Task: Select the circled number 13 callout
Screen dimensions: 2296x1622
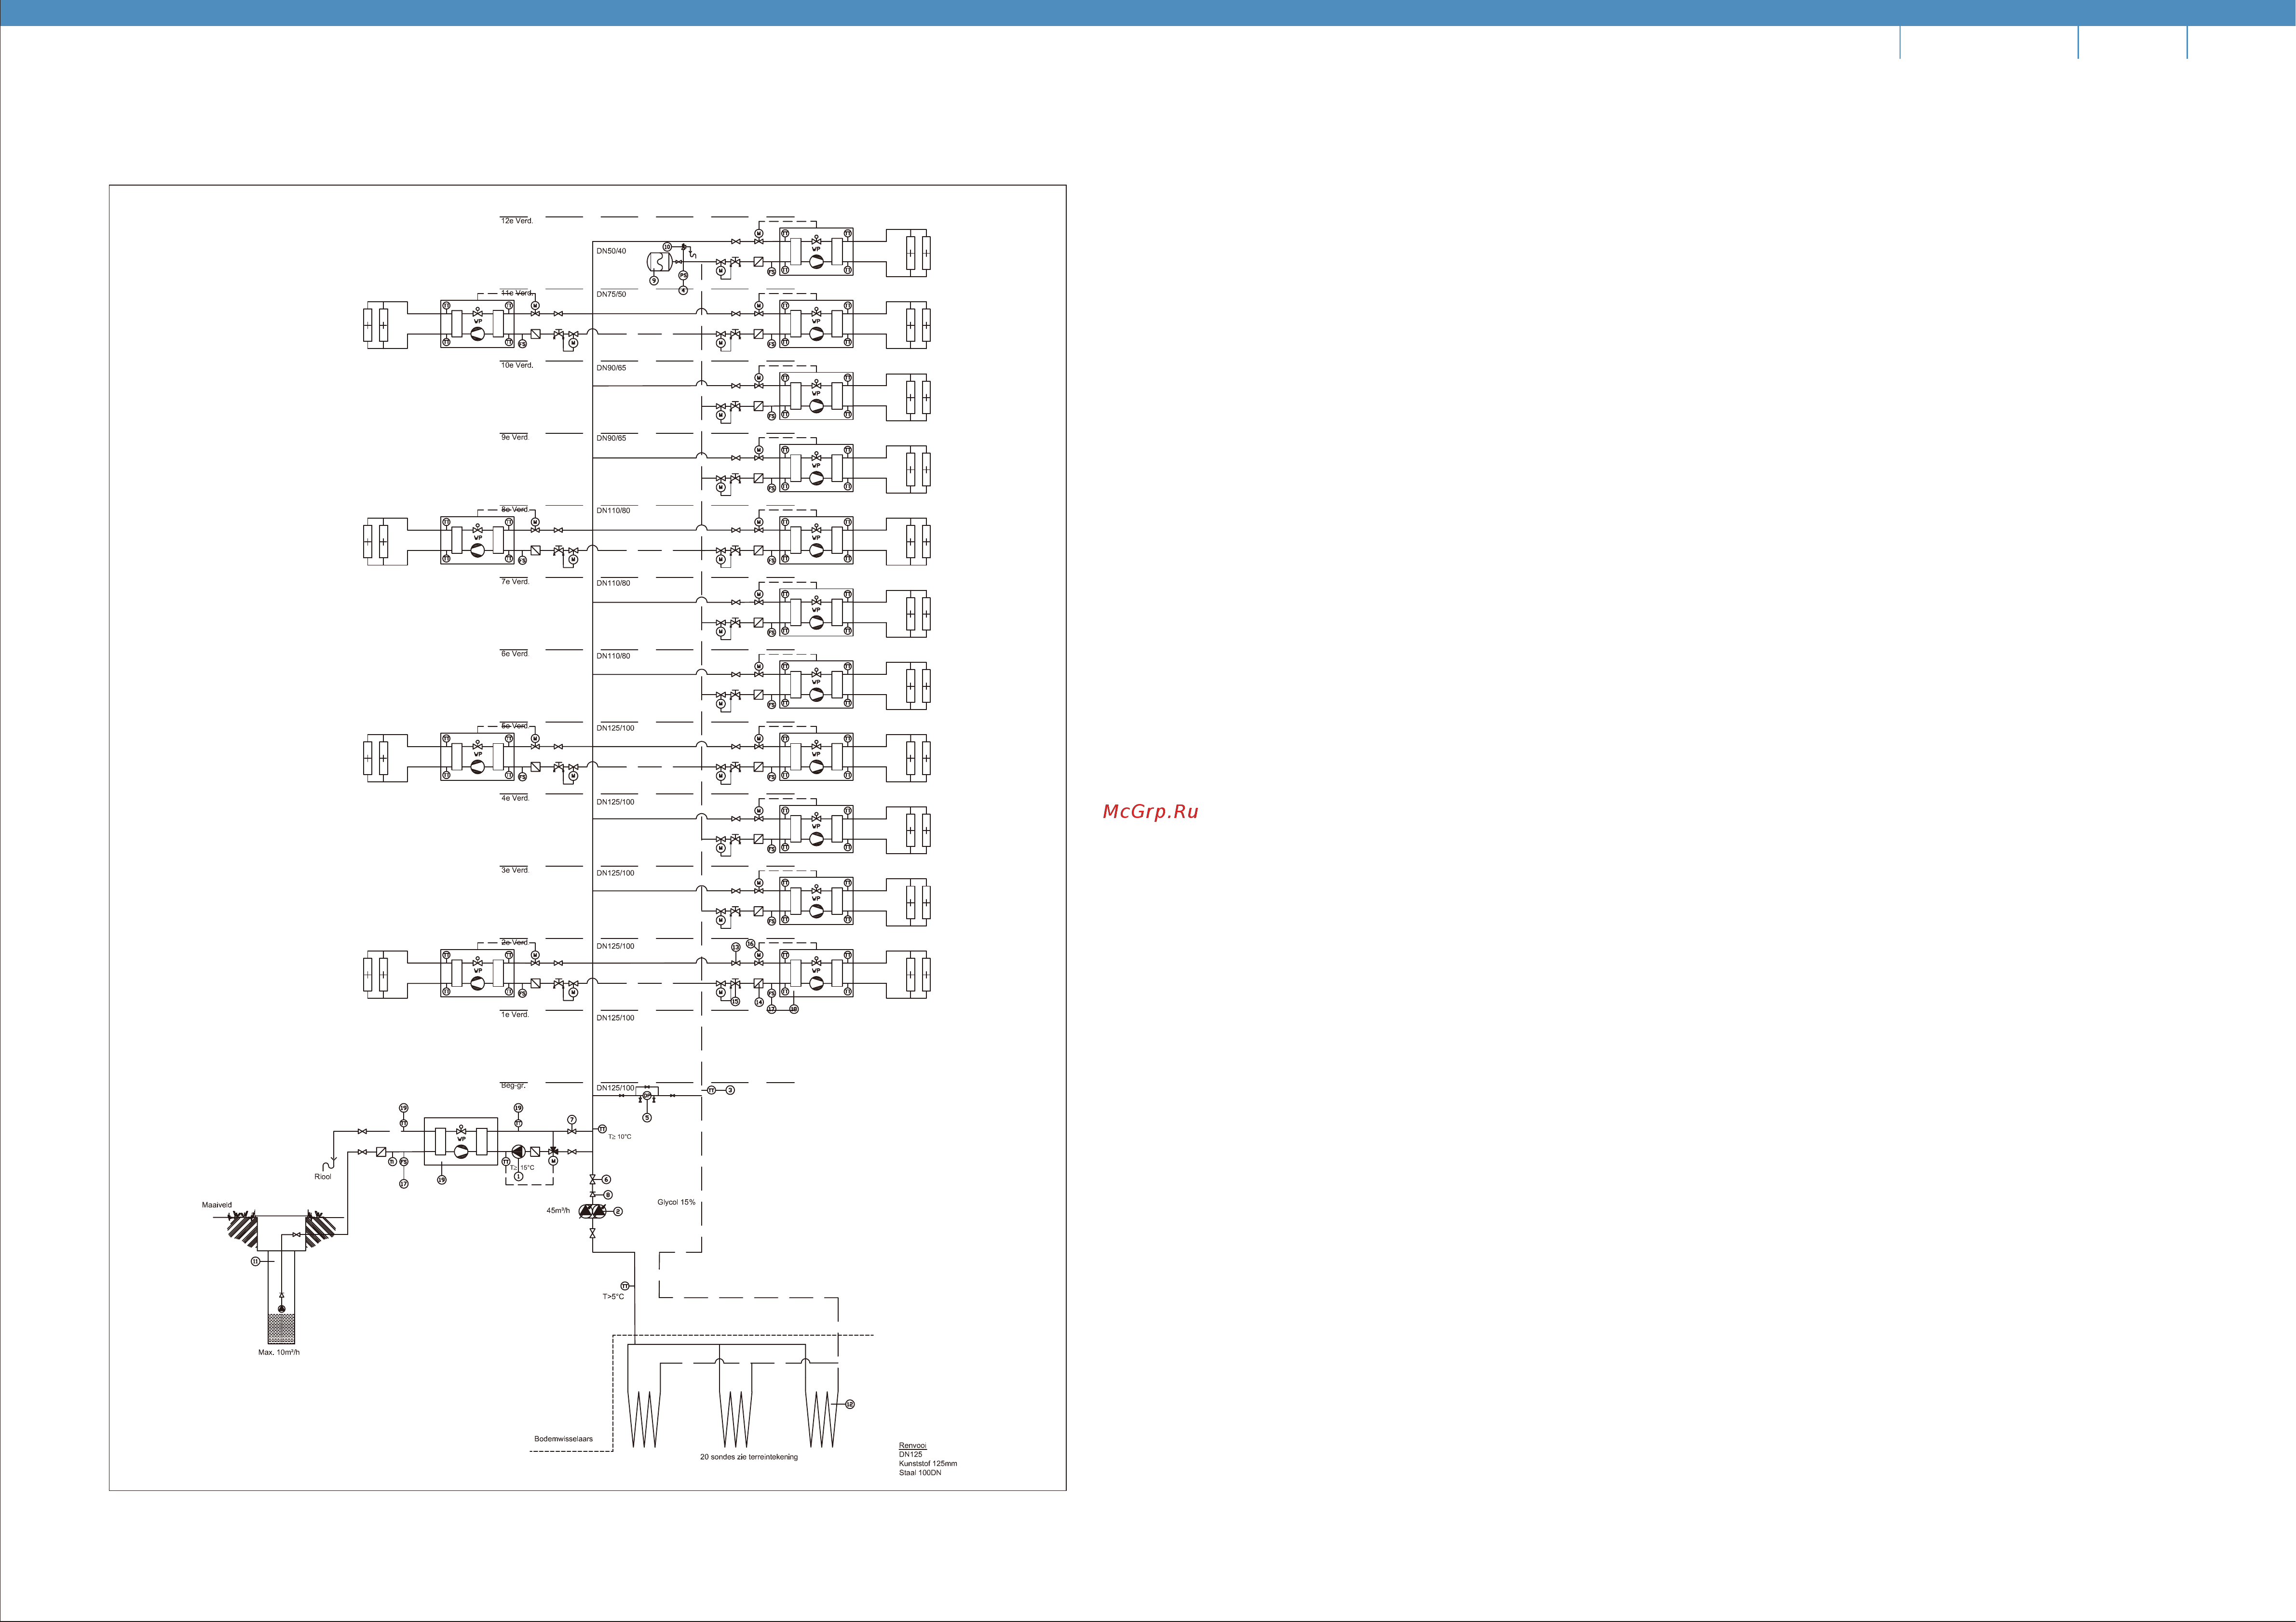Action: tap(736, 948)
